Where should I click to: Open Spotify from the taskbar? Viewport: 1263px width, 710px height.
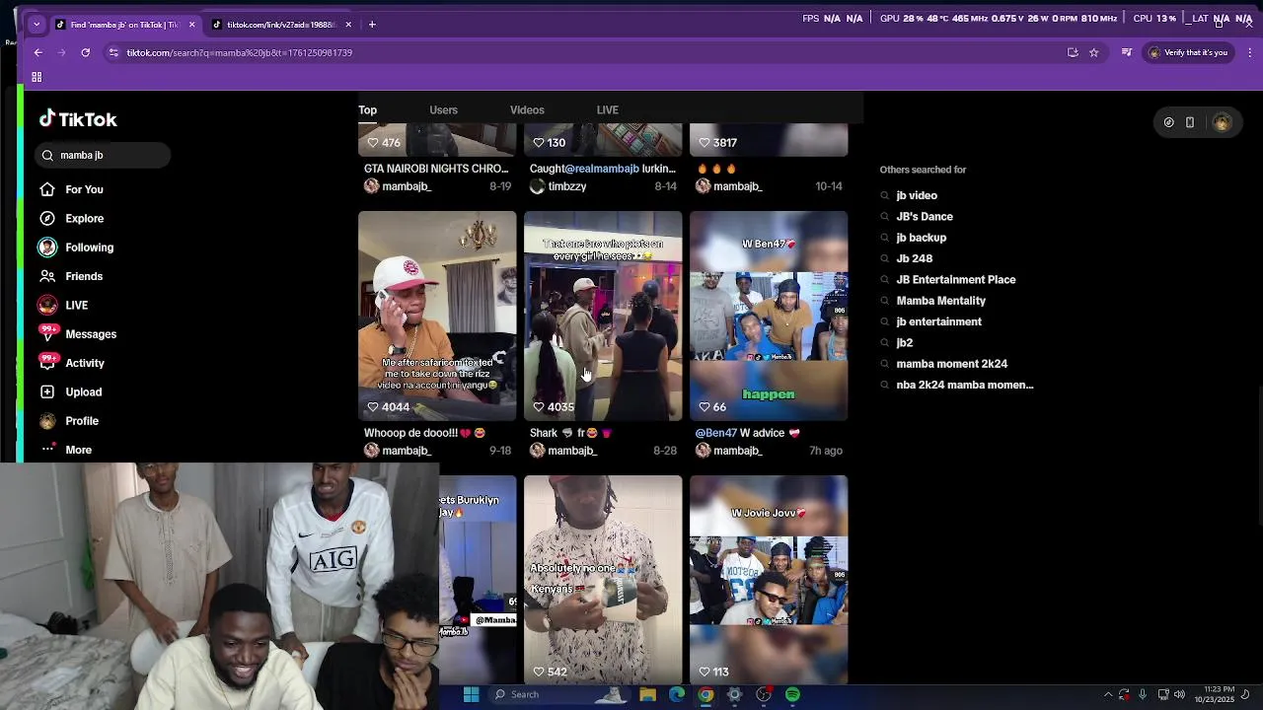coord(792,695)
